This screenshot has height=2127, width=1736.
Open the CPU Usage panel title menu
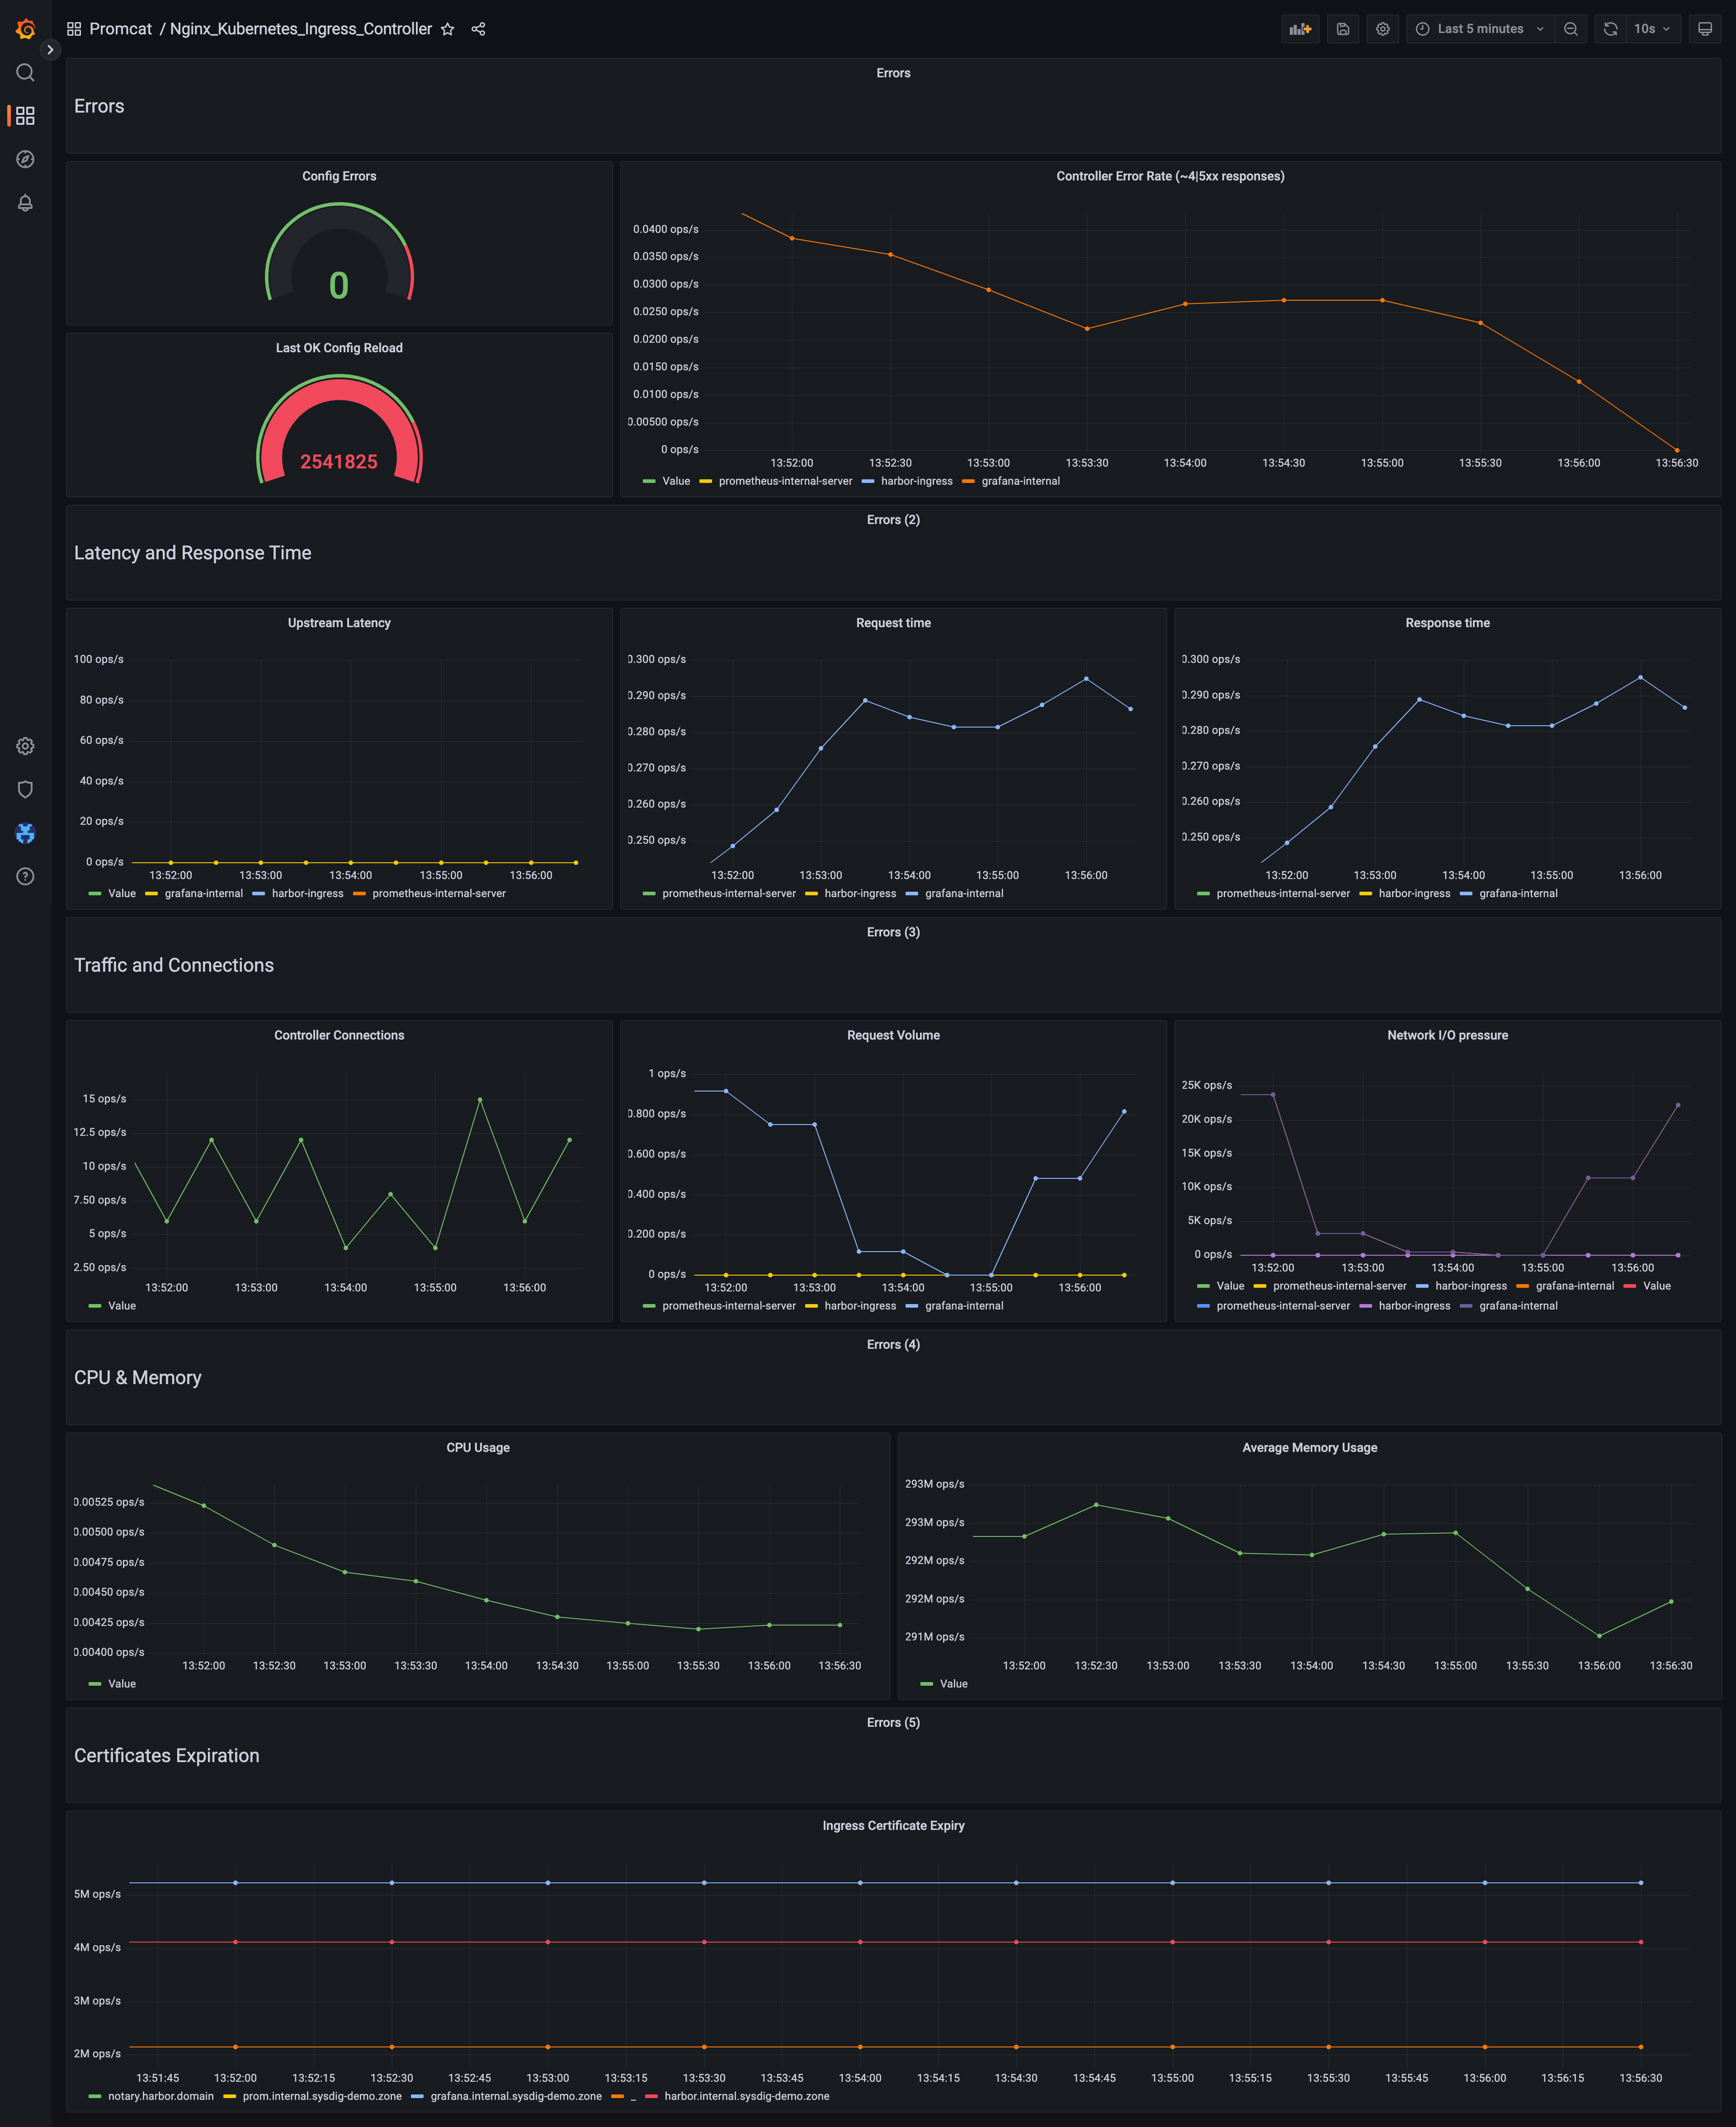(x=477, y=1448)
